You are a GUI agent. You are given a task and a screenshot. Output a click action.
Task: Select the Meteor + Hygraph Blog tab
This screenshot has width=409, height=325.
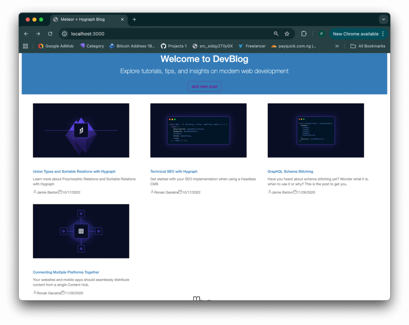click(x=84, y=19)
